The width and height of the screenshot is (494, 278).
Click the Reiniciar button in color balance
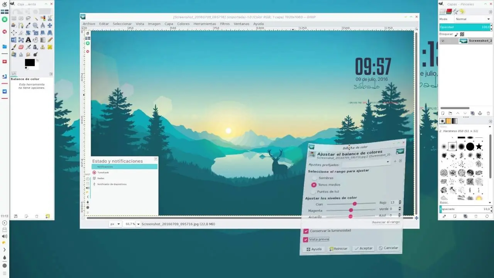pyautogui.click(x=338, y=249)
